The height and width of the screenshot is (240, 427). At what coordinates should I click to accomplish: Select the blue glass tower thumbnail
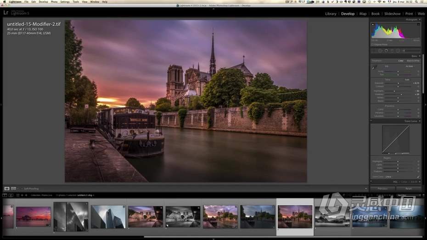(x=108, y=217)
